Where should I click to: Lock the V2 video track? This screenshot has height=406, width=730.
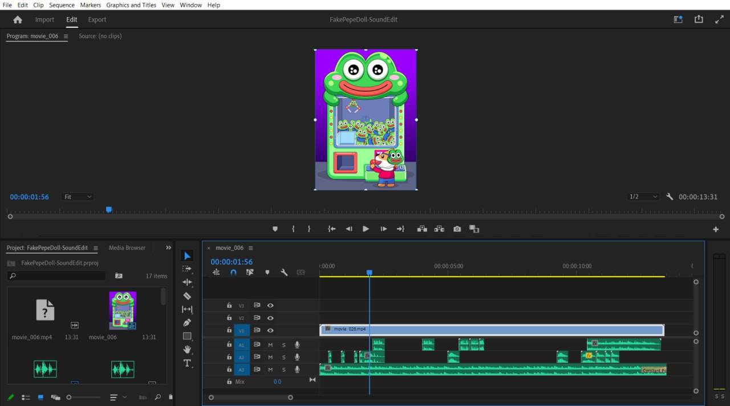229,318
